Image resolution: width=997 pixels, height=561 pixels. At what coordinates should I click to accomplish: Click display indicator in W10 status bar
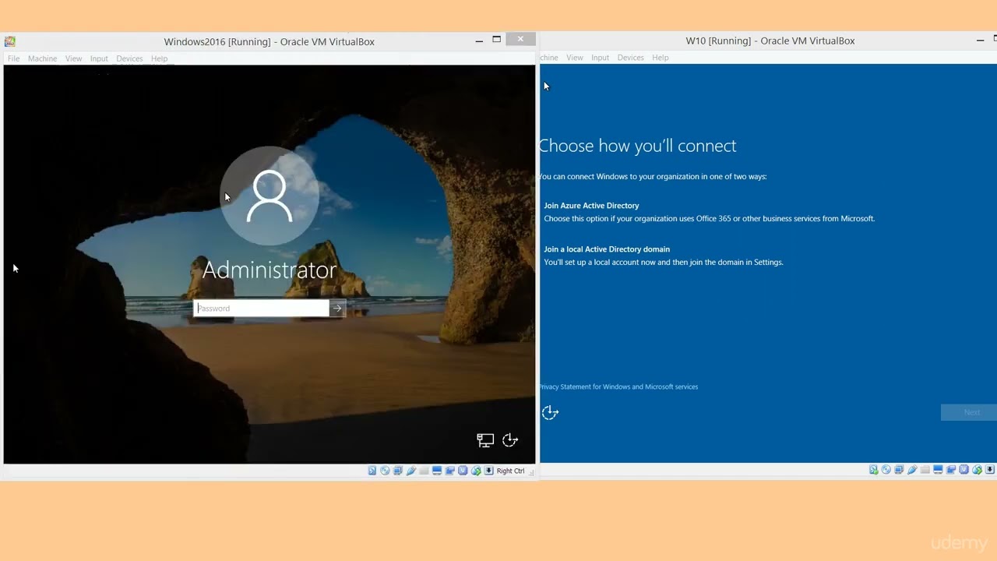pyautogui.click(x=938, y=470)
